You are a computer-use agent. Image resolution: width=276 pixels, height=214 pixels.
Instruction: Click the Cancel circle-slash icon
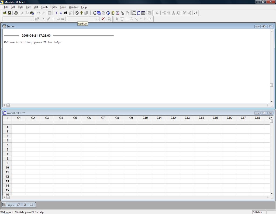(77, 13)
